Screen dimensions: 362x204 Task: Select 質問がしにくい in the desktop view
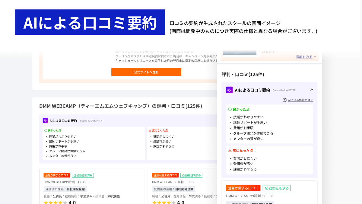point(164,136)
